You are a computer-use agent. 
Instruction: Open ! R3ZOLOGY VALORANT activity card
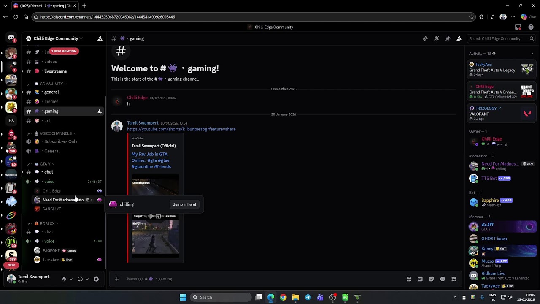[502, 114]
